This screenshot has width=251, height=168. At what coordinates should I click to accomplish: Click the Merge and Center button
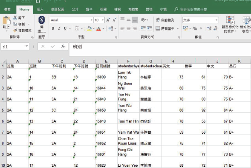(x=165, y=28)
